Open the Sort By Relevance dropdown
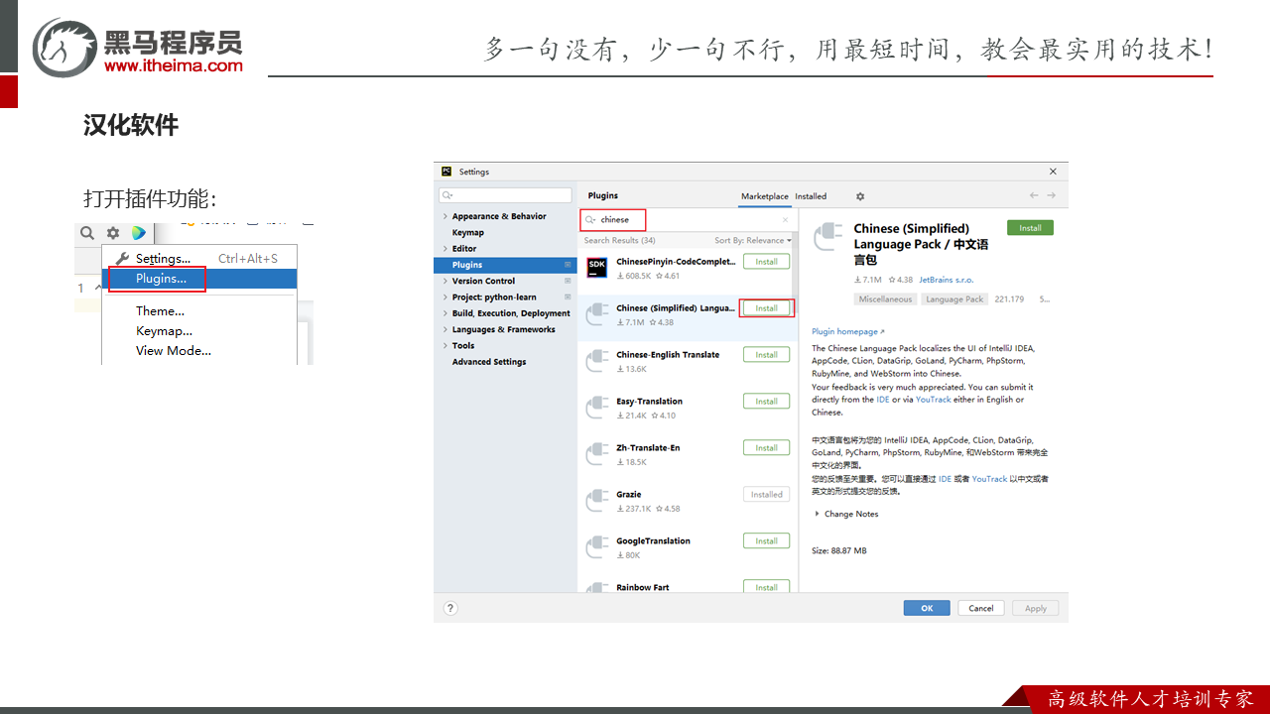This screenshot has height=714, width=1270. (x=753, y=241)
